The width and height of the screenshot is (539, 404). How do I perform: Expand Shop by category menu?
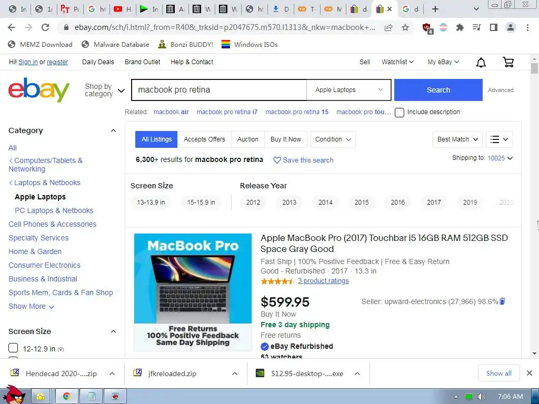(104, 90)
